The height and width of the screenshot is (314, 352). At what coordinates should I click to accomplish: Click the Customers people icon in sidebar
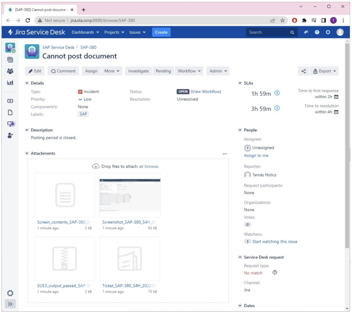pos(10,71)
